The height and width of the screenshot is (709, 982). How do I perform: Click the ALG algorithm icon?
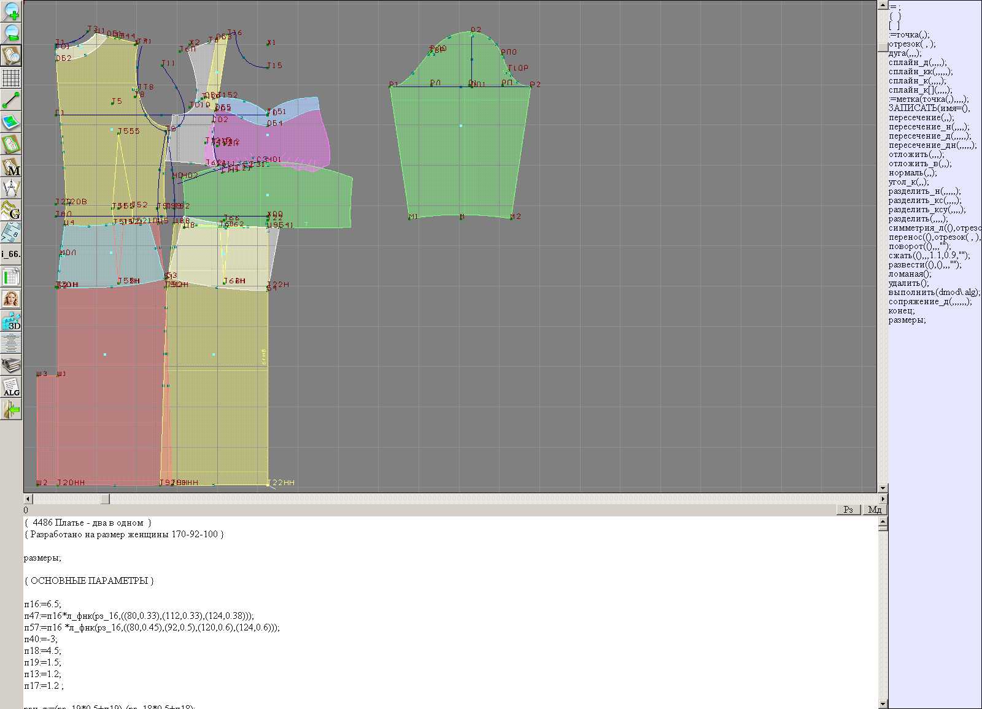coord(11,387)
